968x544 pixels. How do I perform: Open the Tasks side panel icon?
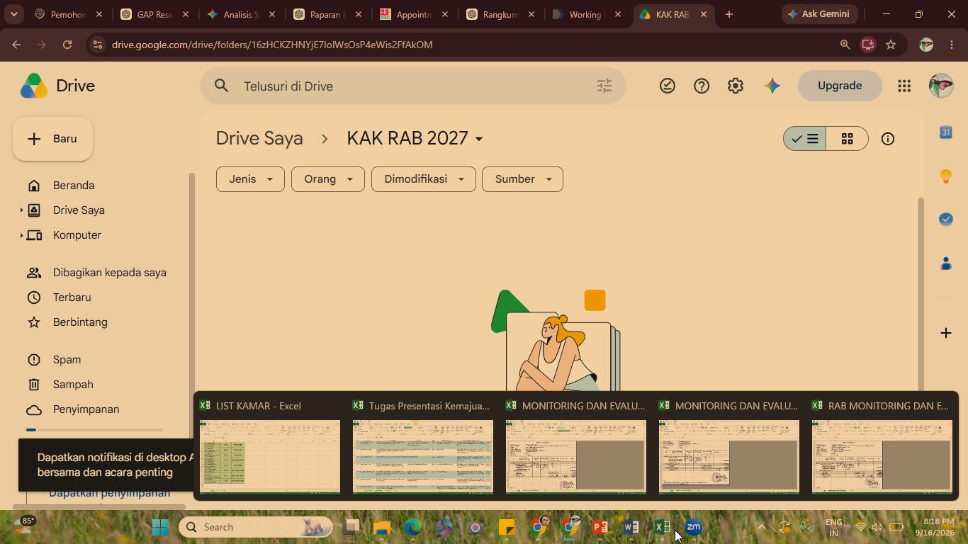click(946, 220)
